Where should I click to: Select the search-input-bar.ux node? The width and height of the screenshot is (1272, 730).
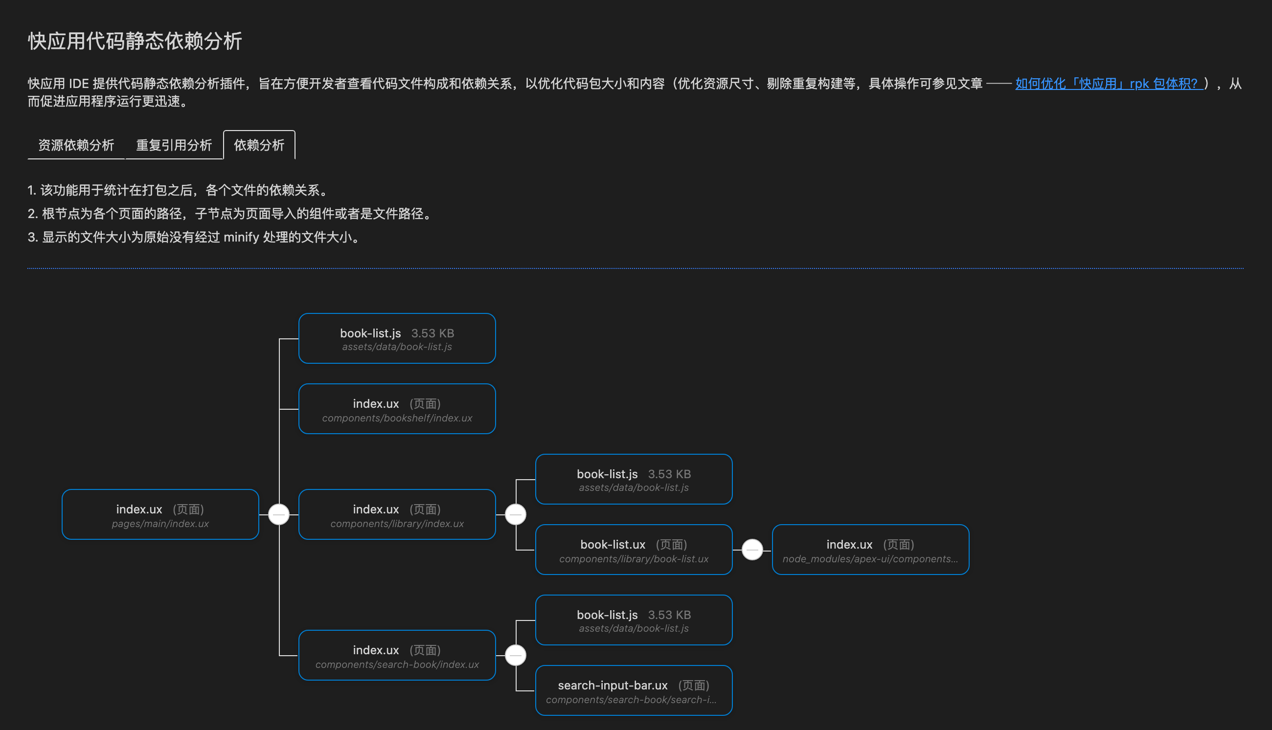click(634, 690)
